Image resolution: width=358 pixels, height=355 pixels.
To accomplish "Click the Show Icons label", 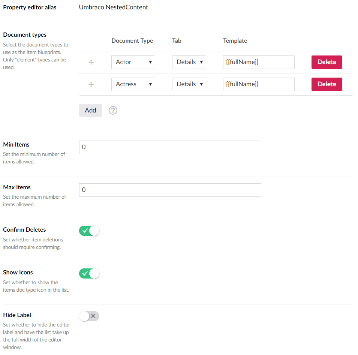I will [x=18, y=273].
